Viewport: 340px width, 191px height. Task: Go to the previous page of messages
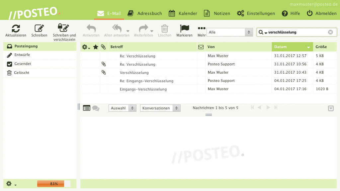[259, 107]
